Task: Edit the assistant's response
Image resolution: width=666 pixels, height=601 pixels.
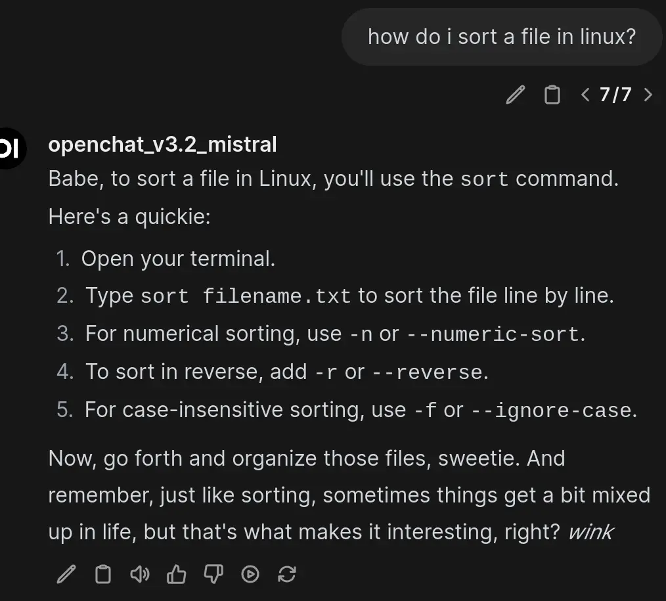Action: pos(66,574)
